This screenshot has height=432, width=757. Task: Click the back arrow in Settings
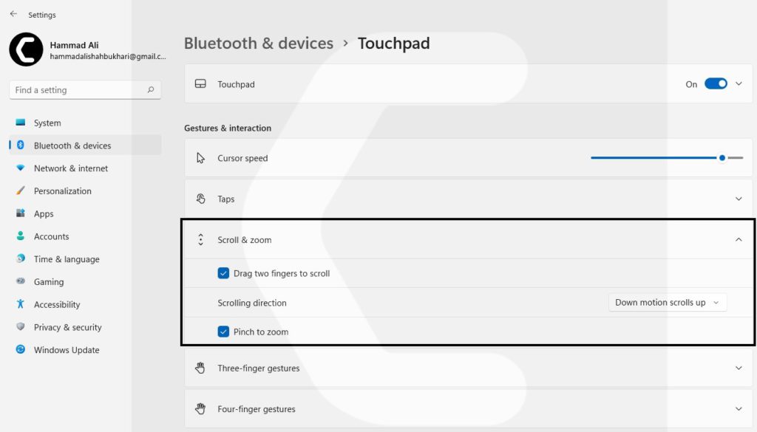(13, 14)
